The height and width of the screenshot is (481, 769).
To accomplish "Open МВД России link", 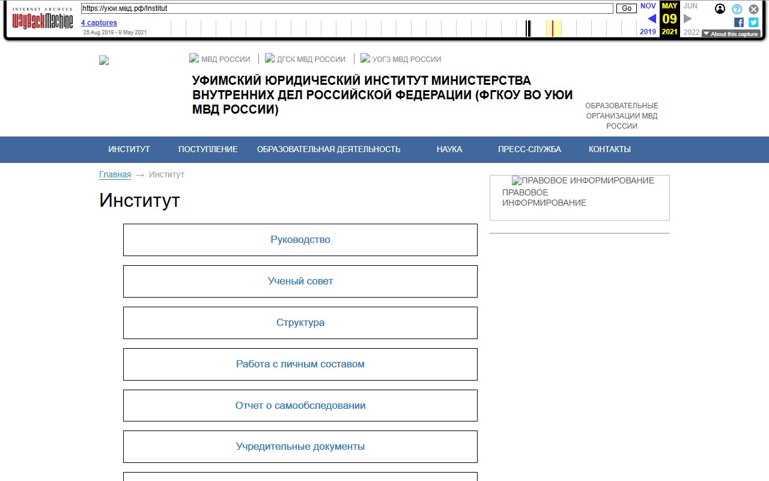I will [220, 59].
